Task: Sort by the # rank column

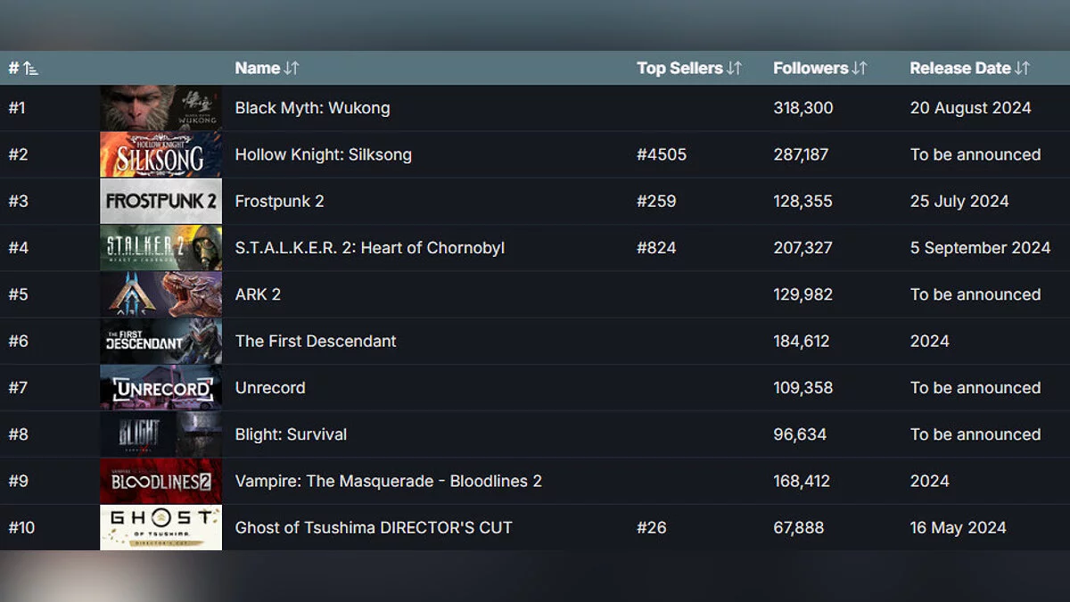Action: point(23,68)
